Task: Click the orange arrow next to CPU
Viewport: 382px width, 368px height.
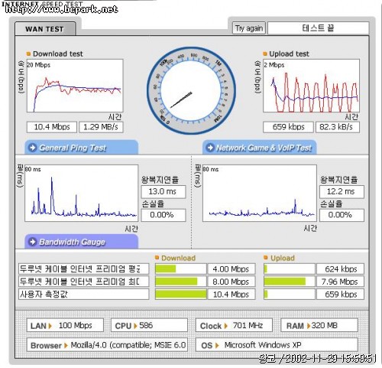Action: tap(135, 326)
